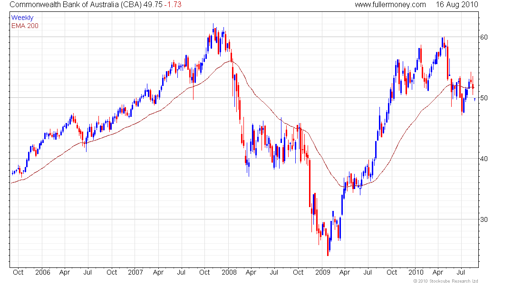
Task: Open the www.fullermoney.com site label
Action: 390,5
